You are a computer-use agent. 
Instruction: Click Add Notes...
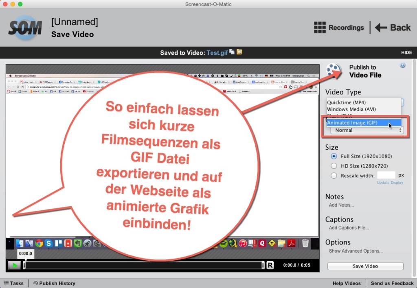pos(341,205)
